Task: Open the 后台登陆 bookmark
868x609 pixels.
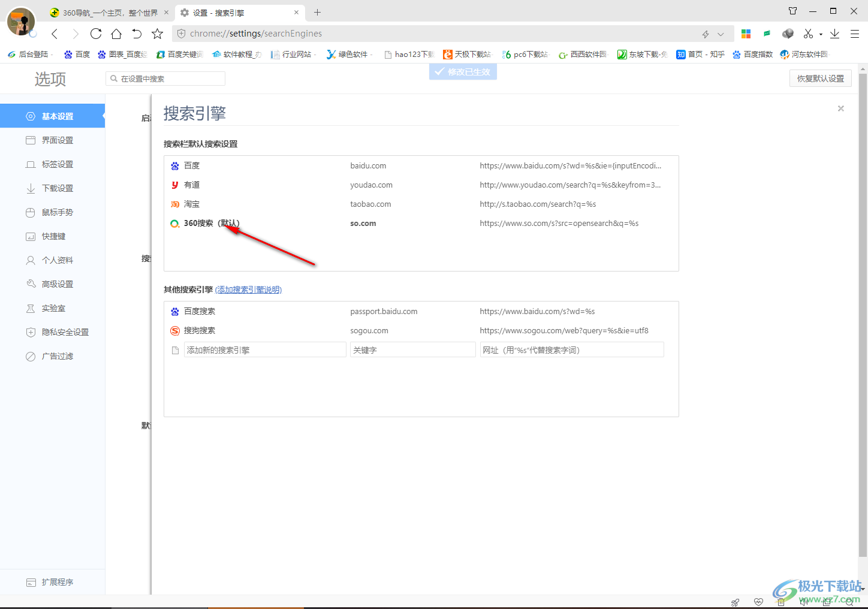Action: [29, 54]
